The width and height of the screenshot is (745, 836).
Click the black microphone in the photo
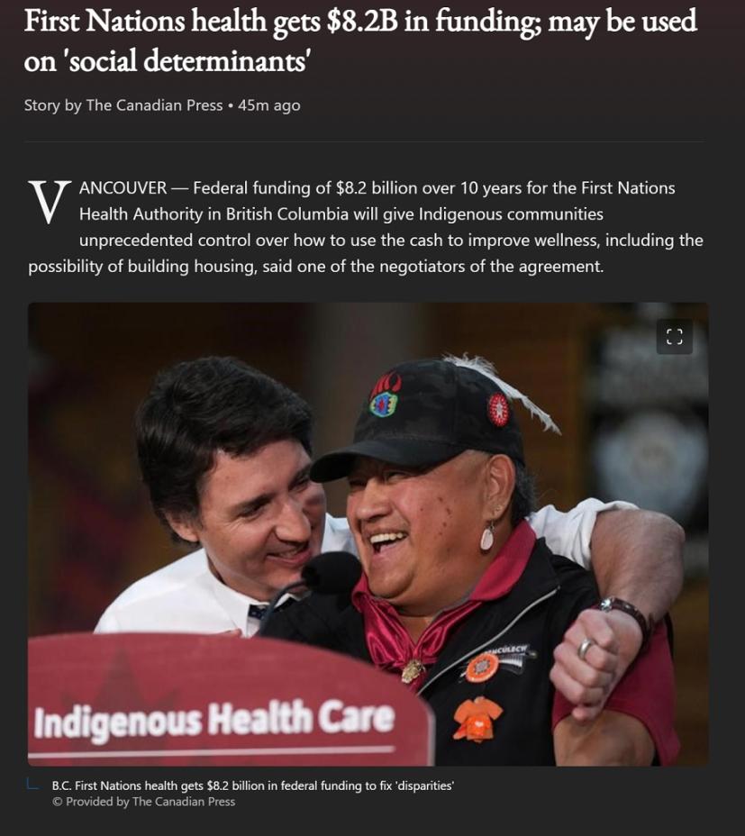pos(332,573)
